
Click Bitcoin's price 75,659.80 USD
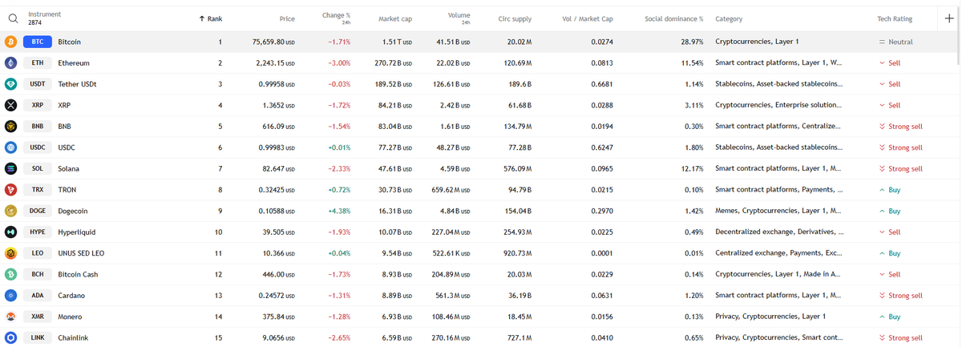click(x=273, y=42)
